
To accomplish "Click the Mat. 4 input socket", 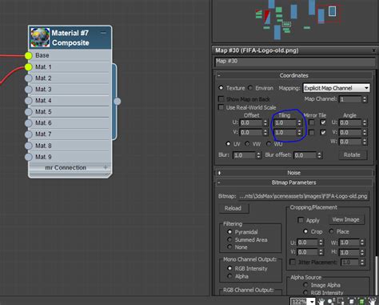I will pyautogui.click(x=29, y=101).
